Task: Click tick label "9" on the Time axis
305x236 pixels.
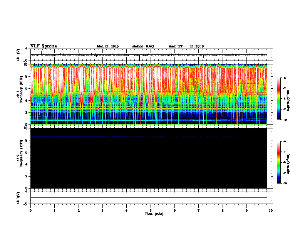Action: coord(246,211)
